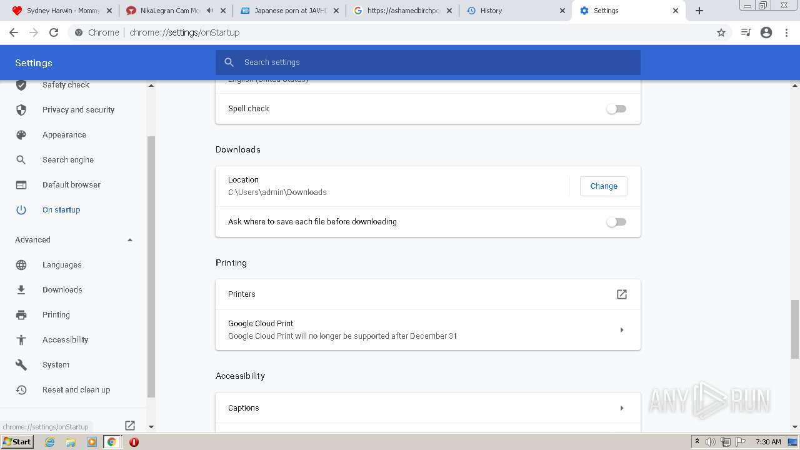Image resolution: width=800 pixels, height=450 pixels.
Task: Select the Default browser icon
Action: tap(21, 185)
